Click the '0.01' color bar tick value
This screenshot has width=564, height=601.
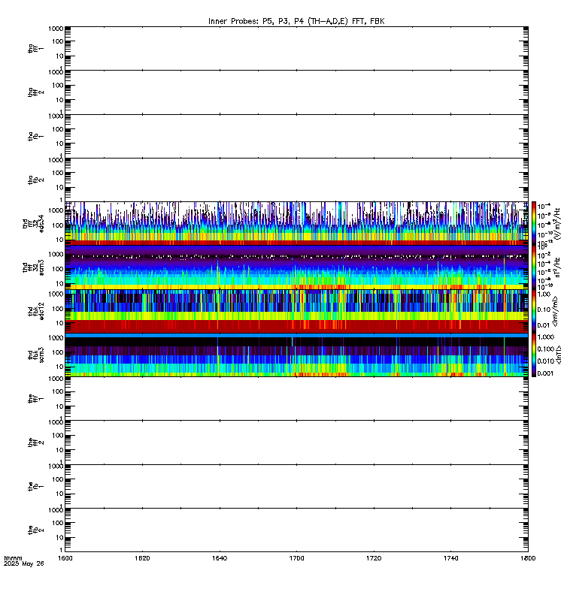click(x=544, y=325)
